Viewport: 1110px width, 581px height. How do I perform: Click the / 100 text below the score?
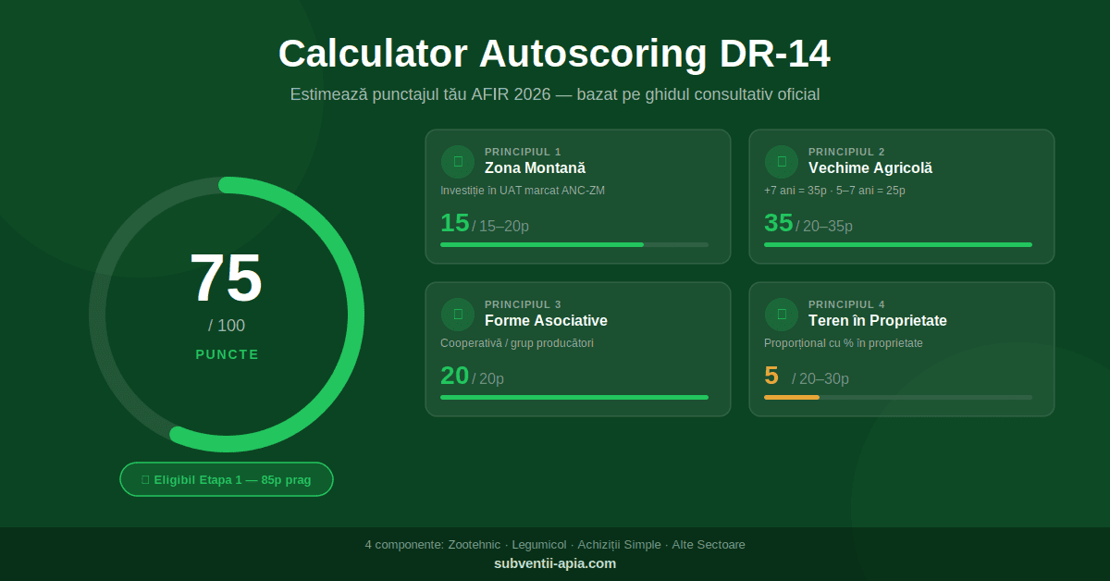pos(227,326)
